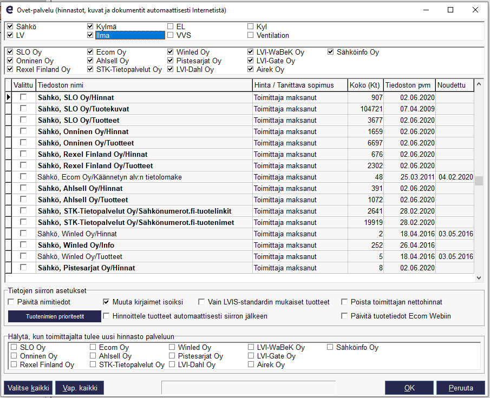
Task: Confirm with the OK button
Action: (x=409, y=388)
